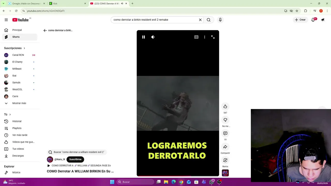
Task: Open a new browser tab with plus
Action: point(132,4)
